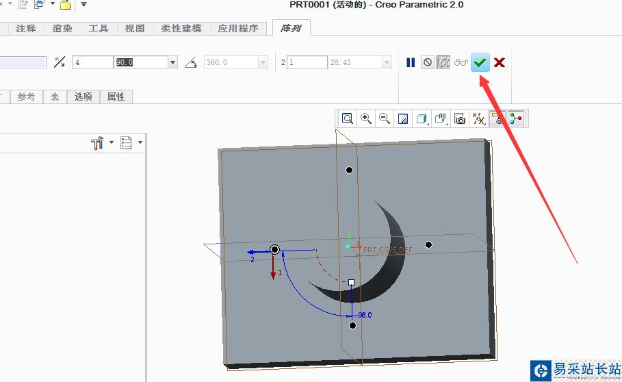The image size is (622, 382).
Task: Confirm the pattern with the green checkmark
Action: pos(480,62)
